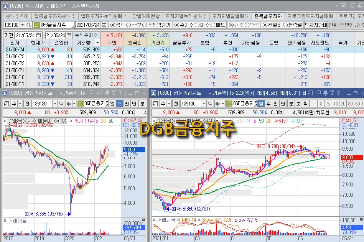Image resolution: width=364 pixels, height=242 pixels.
Task: Click 기간 button
Action: coord(9,35)
